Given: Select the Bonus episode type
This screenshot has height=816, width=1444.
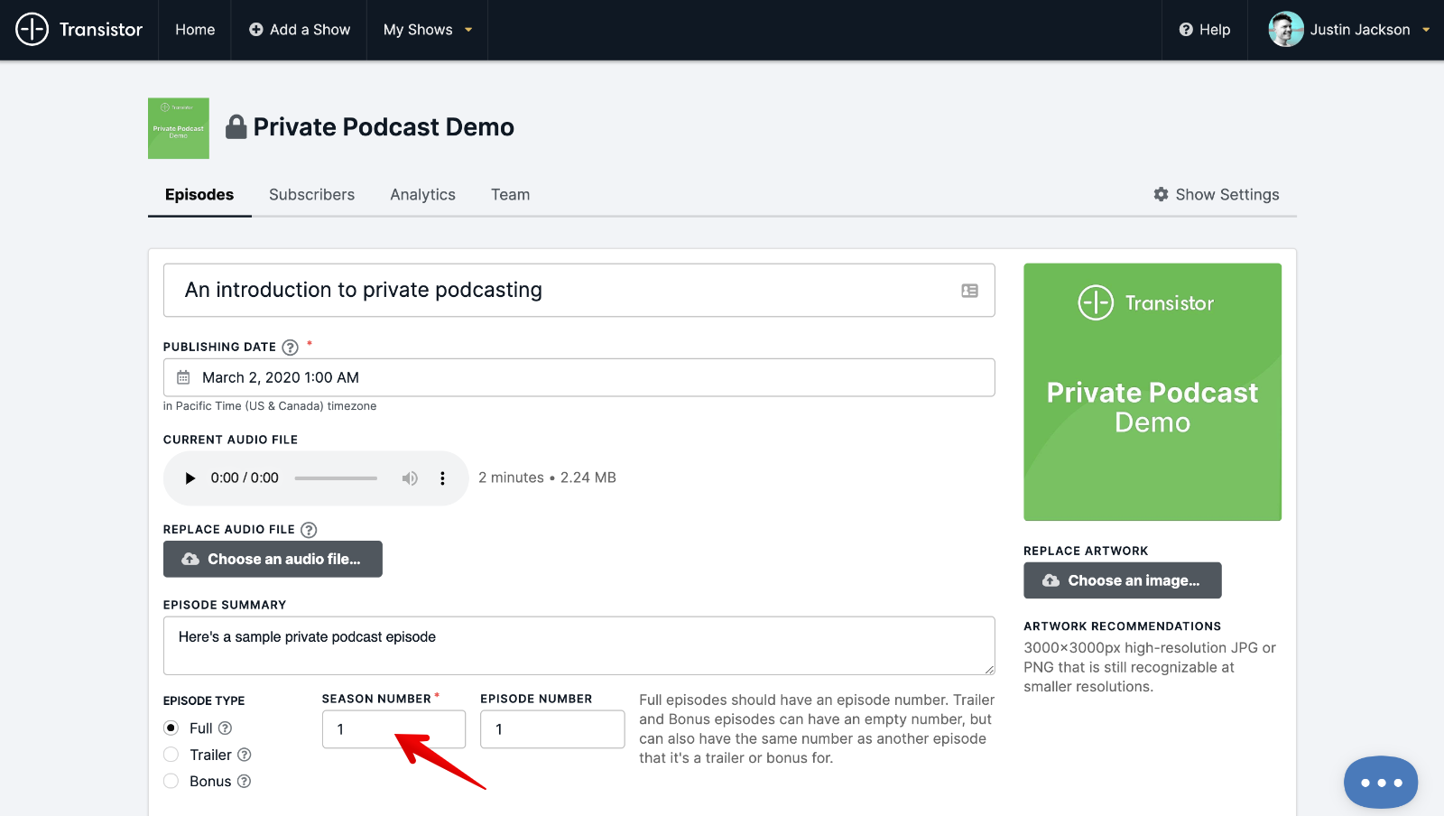Looking at the screenshot, I should tap(171, 782).
